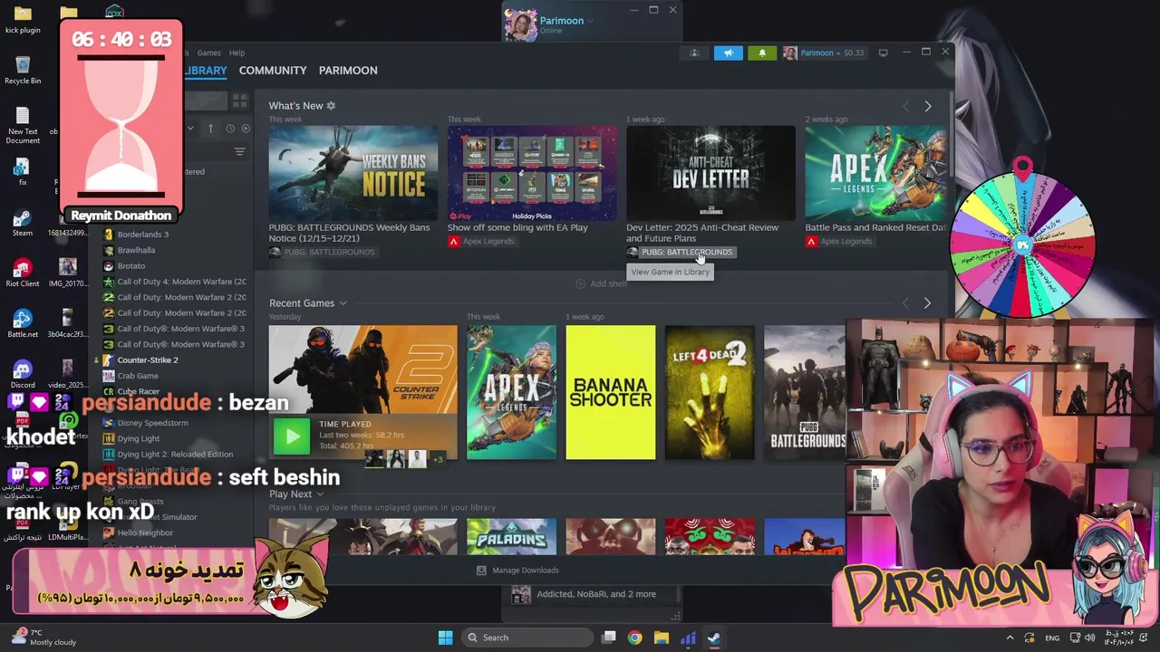This screenshot has height=652, width=1160.
Task: Show hidden system tray icons chevron
Action: point(1010,638)
